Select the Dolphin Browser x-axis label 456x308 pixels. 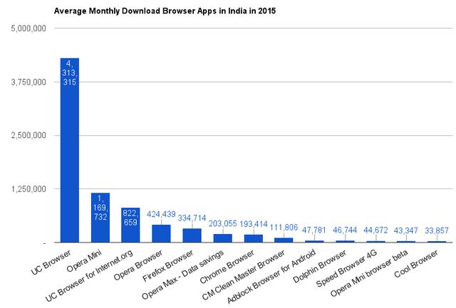coord(328,267)
